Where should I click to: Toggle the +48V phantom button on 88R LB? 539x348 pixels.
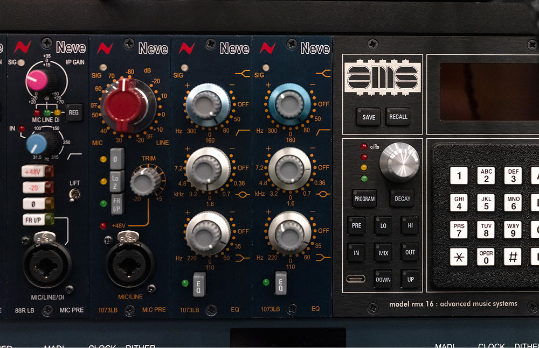pos(38,171)
